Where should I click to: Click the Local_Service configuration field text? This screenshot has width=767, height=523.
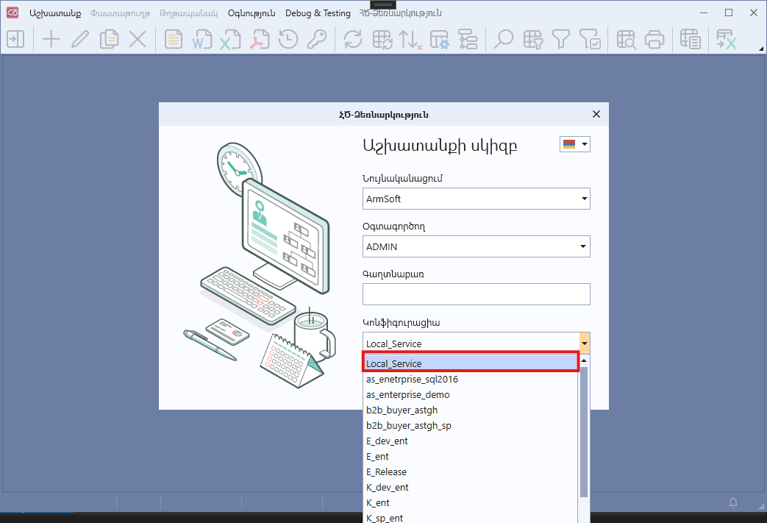pos(393,344)
